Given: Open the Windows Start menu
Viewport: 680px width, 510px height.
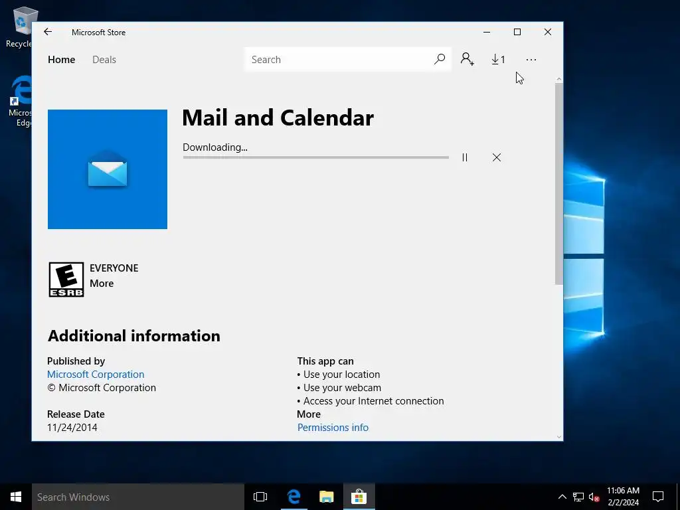Looking at the screenshot, I should (16, 497).
